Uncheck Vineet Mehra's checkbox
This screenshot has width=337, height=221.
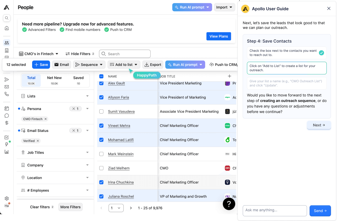tap(101, 126)
